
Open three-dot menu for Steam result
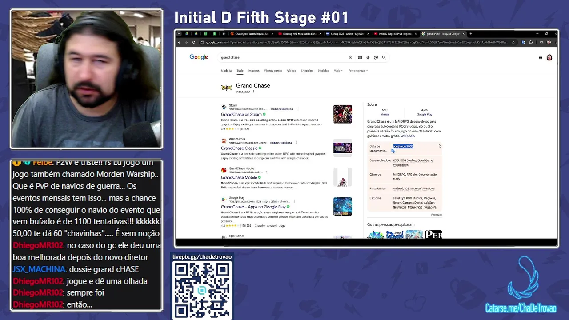click(297, 109)
